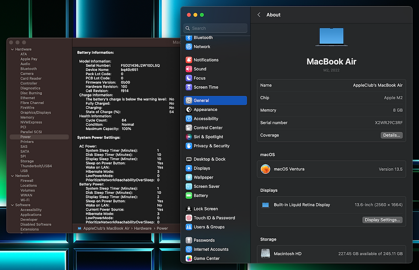Collapse the Software section in System Information
Screen dimensions: 419x270
coord(12,205)
